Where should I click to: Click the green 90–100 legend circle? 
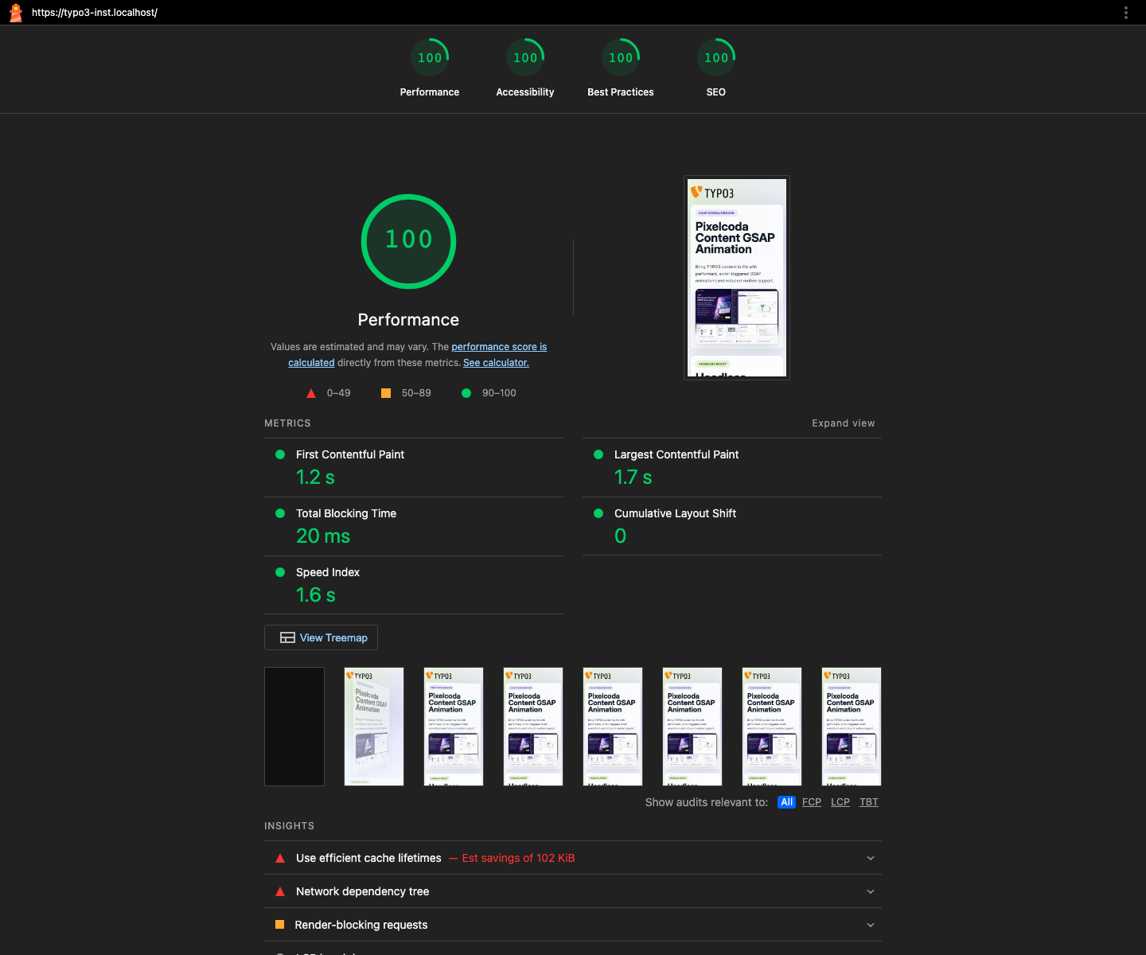click(466, 393)
